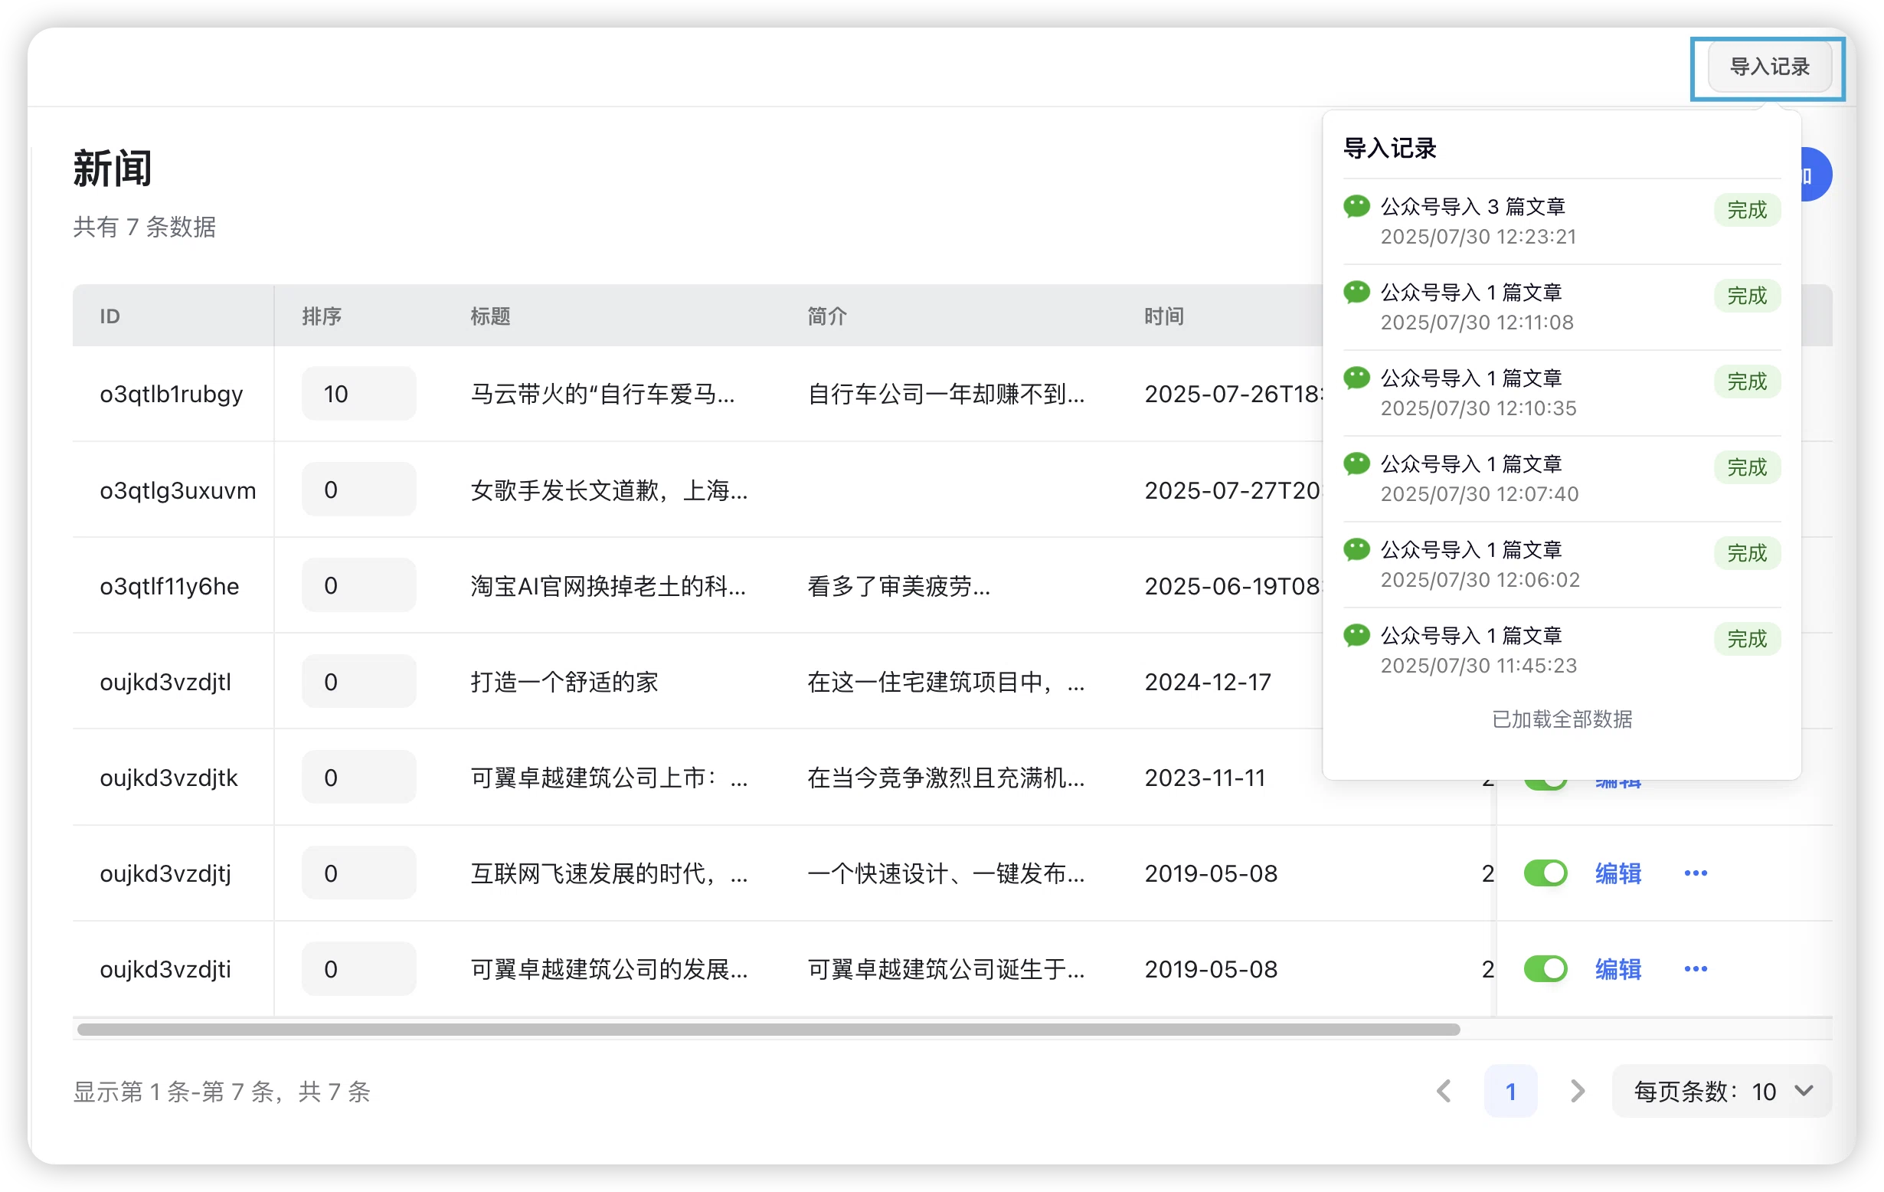Toggle the switch for row oujkd3vzdjti
Screen dimensions: 1884x1192
pos(1545,969)
